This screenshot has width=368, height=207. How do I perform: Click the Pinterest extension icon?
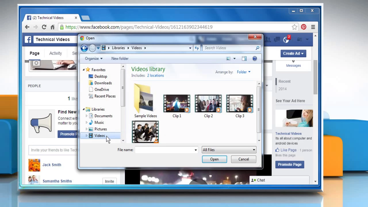(x=304, y=27)
